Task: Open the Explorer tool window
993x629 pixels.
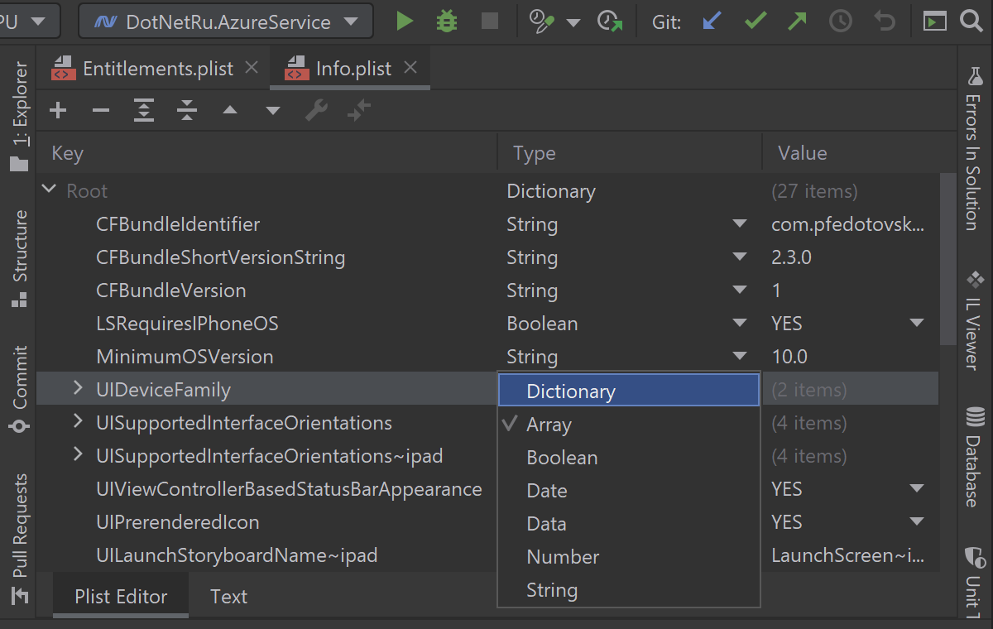Action: coord(18,116)
